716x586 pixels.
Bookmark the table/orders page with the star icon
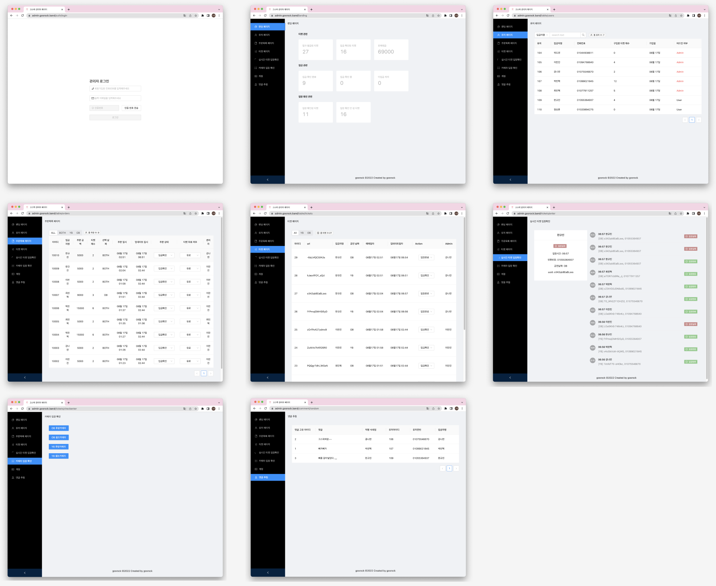pos(196,213)
